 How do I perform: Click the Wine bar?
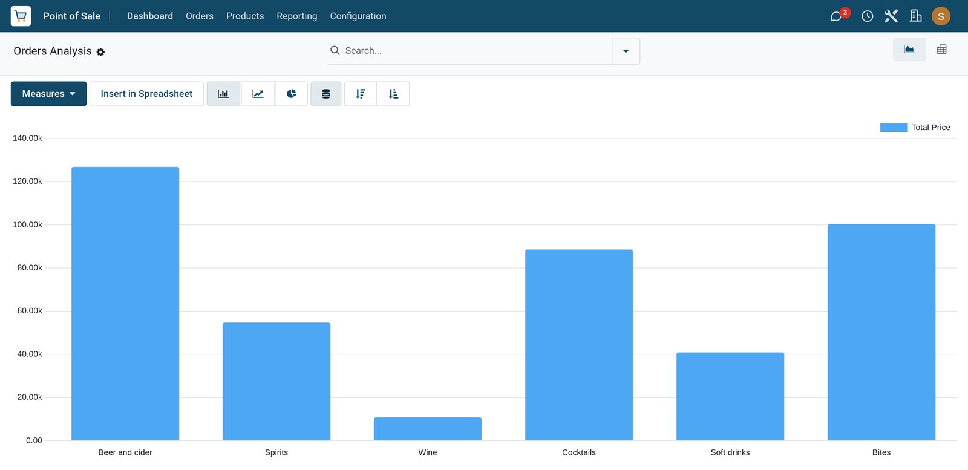click(x=428, y=429)
